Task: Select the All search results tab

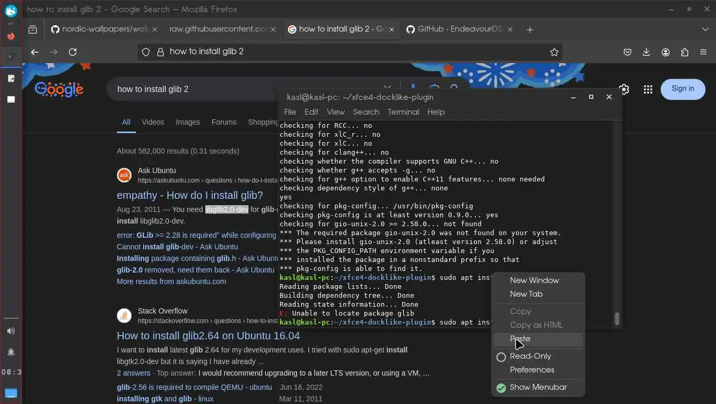Action: pos(126,123)
